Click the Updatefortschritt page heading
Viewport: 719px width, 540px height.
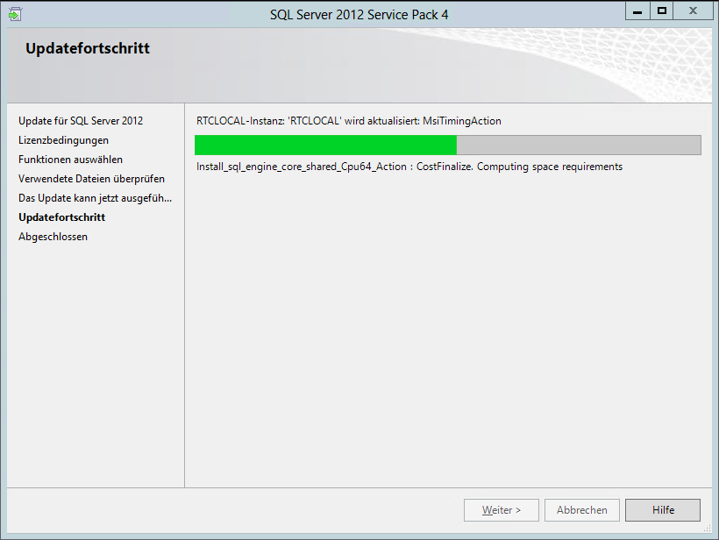pyautogui.click(x=88, y=48)
